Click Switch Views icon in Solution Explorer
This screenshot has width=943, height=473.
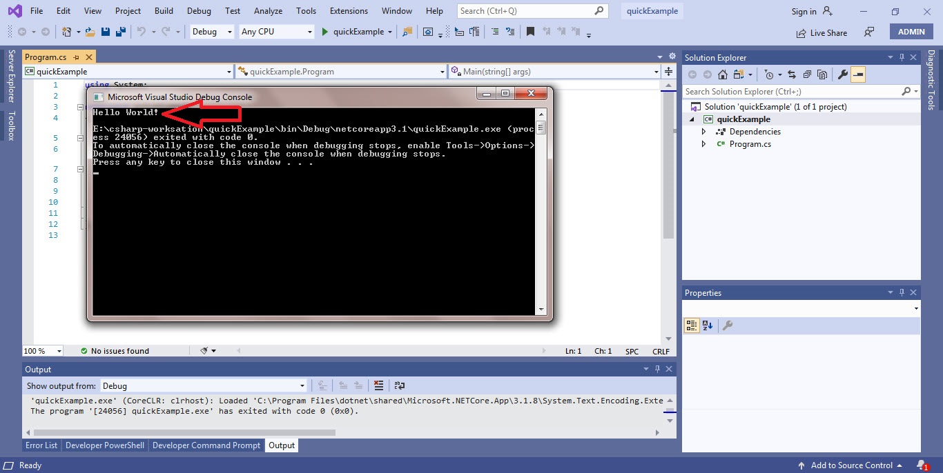[x=739, y=74]
